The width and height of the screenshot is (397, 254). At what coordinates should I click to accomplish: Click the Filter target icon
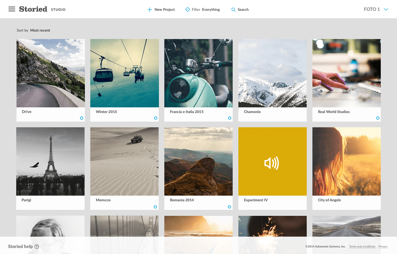[187, 9]
